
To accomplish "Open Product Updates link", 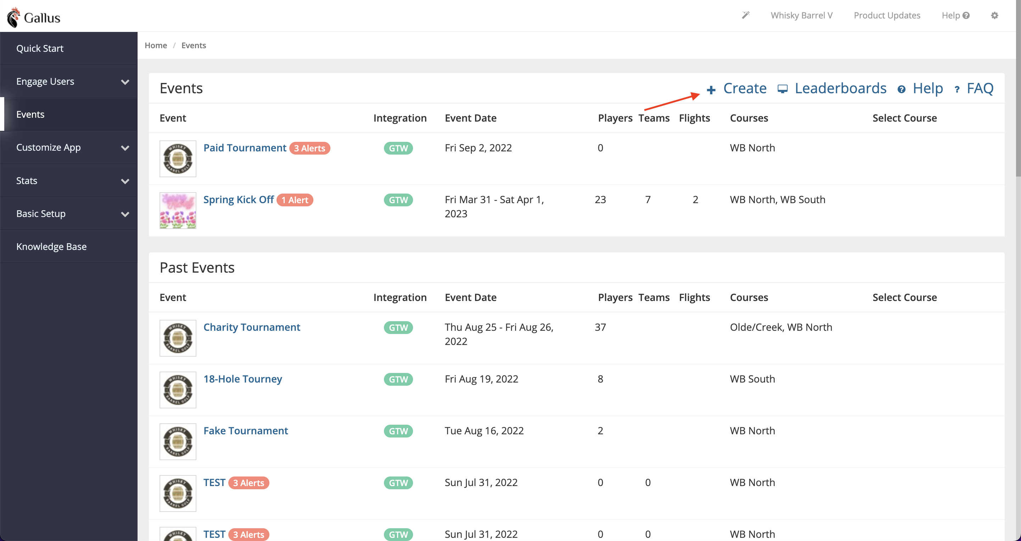I will 887,15.
